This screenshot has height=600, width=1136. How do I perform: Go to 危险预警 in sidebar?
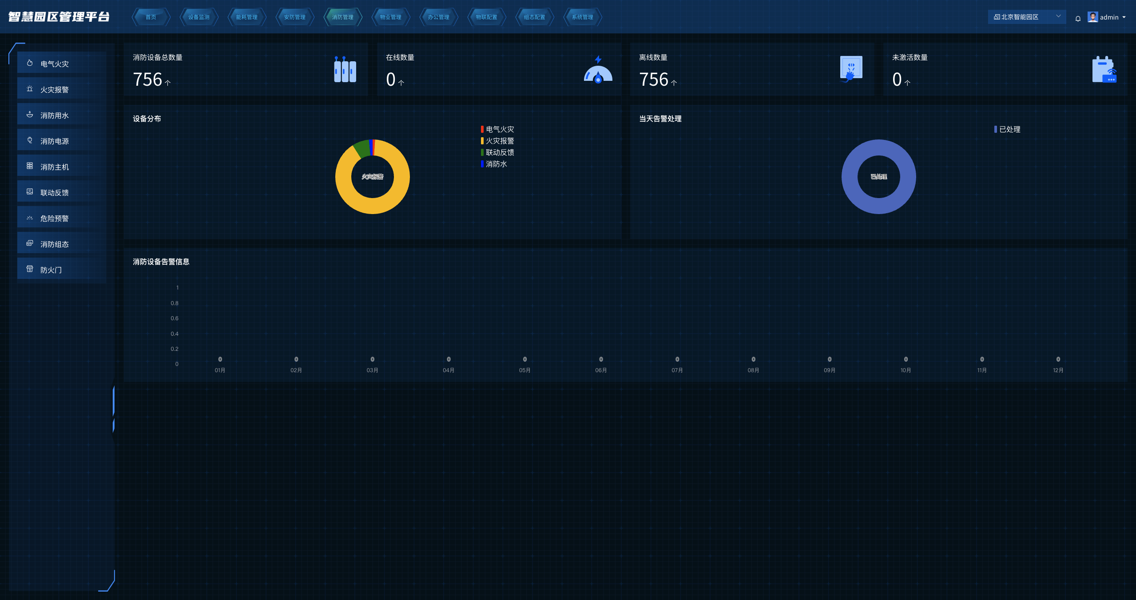pyautogui.click(x=55, y=219)
